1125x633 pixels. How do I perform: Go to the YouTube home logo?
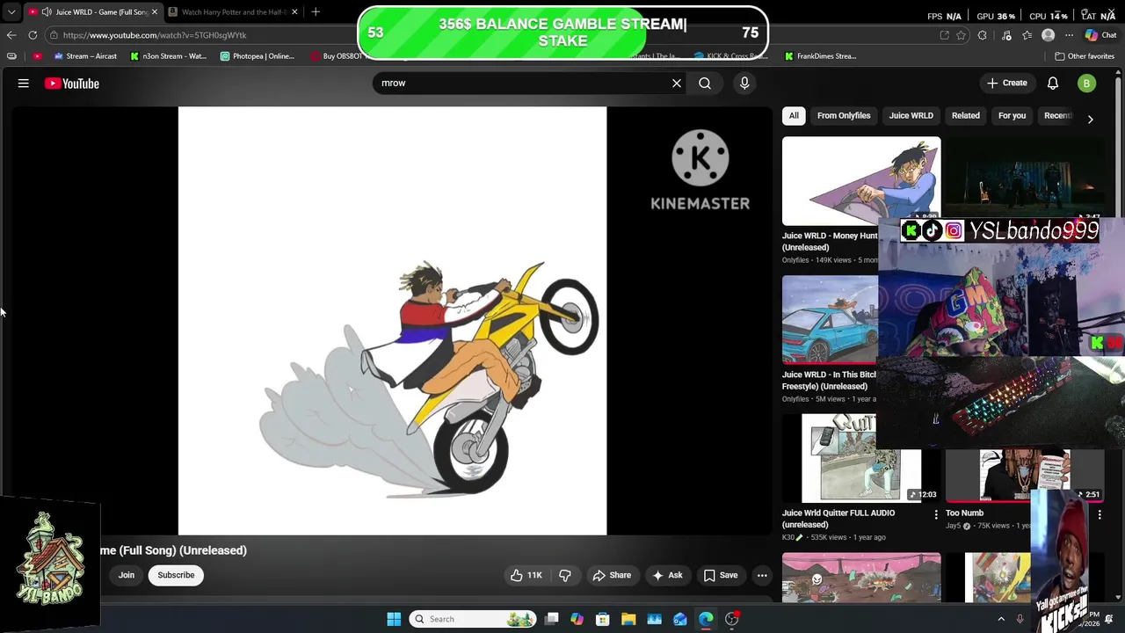(x=72, y=84)
